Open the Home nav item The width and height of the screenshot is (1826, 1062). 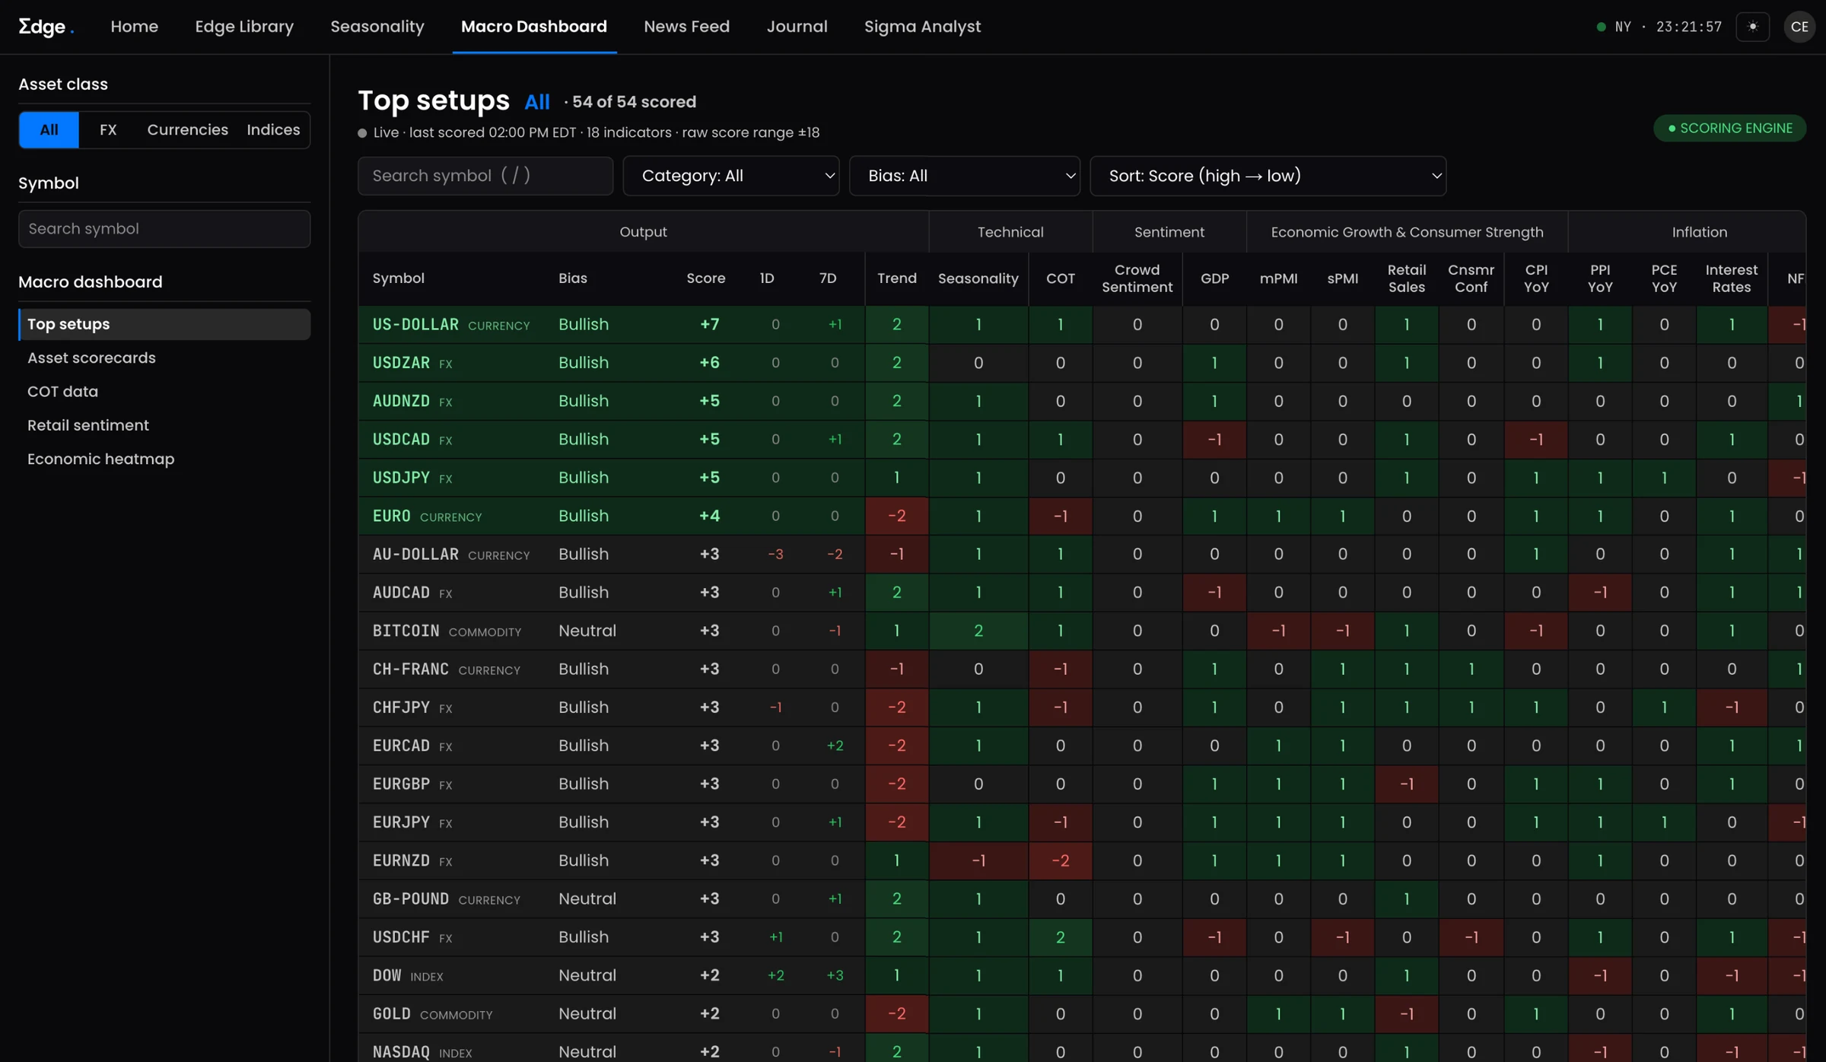134,27
